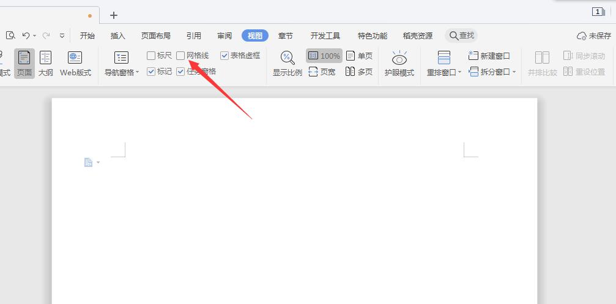Open the 插入 tab

click(x=118, y=35)
